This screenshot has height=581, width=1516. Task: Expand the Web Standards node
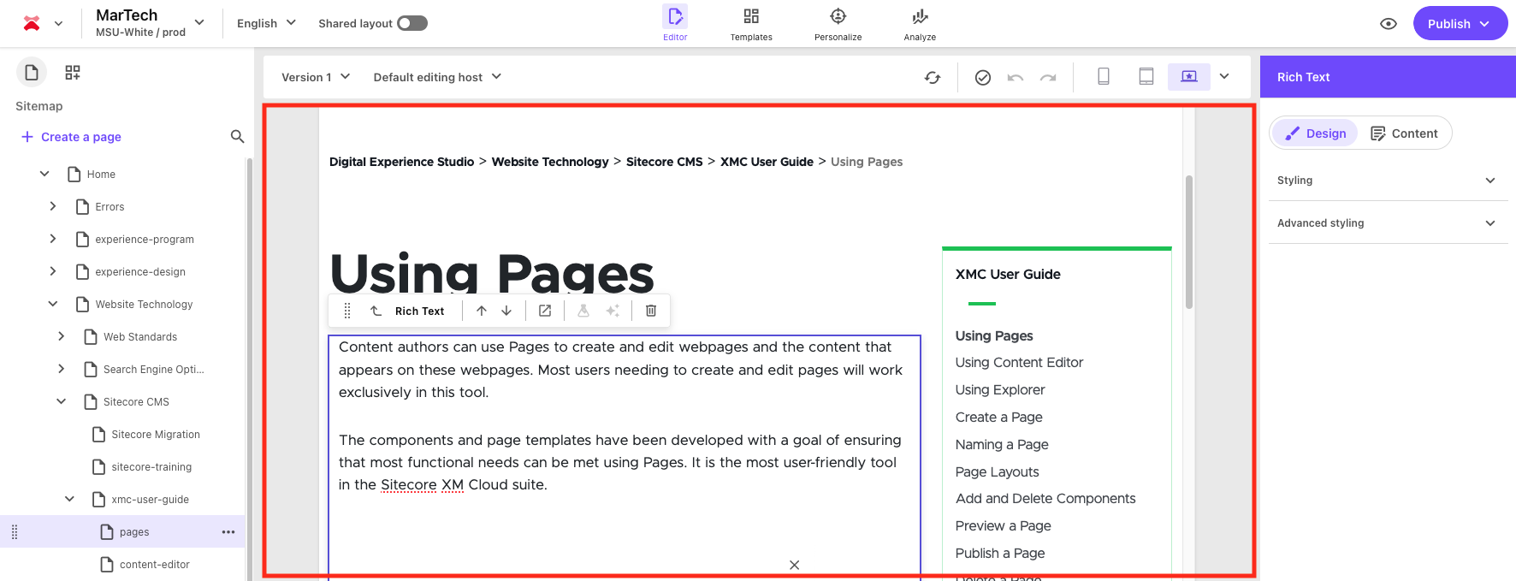pos(61,336)
